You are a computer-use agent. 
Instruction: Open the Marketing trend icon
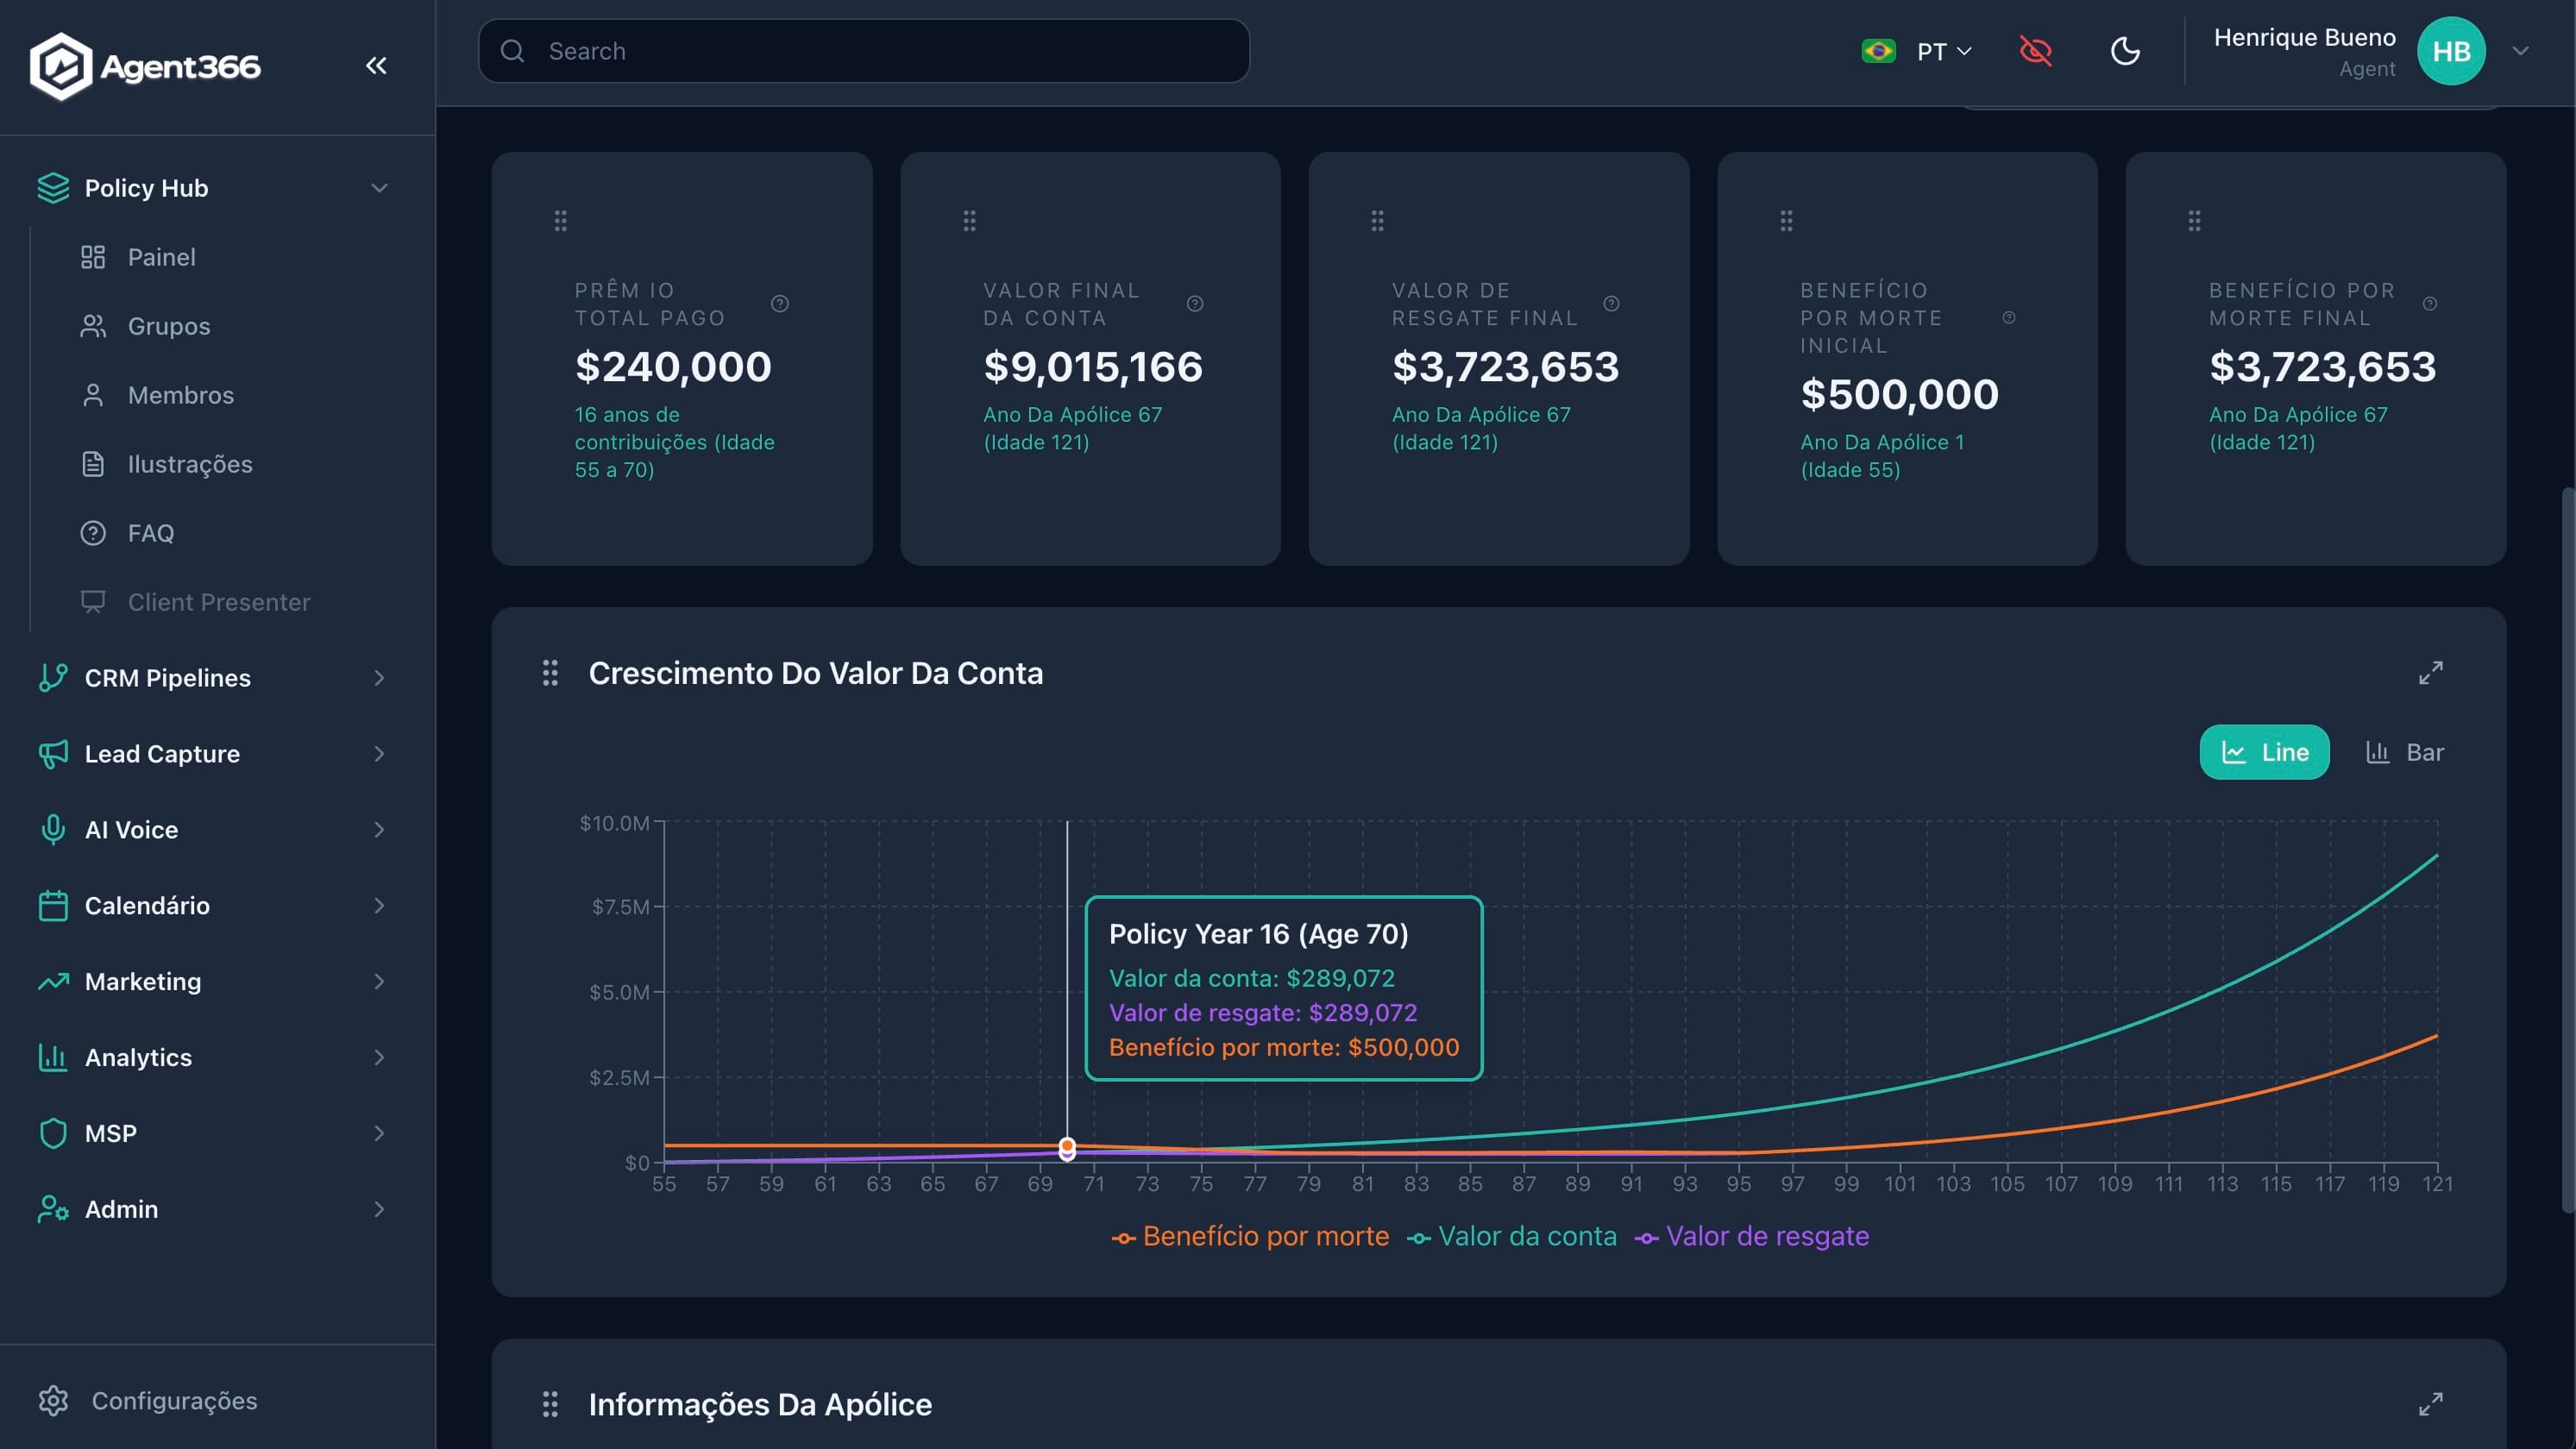(x=53, y=981)
